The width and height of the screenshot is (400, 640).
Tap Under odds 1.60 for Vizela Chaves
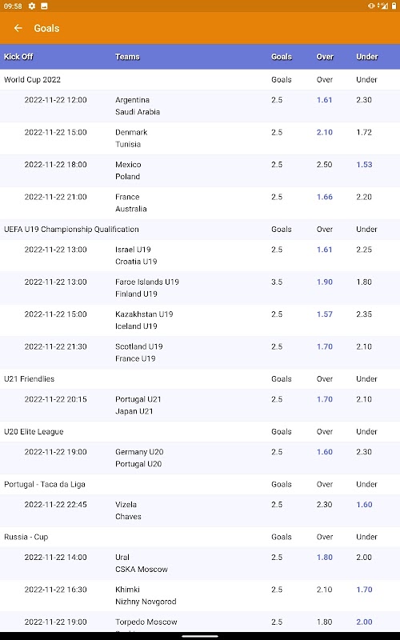point(364,505)
